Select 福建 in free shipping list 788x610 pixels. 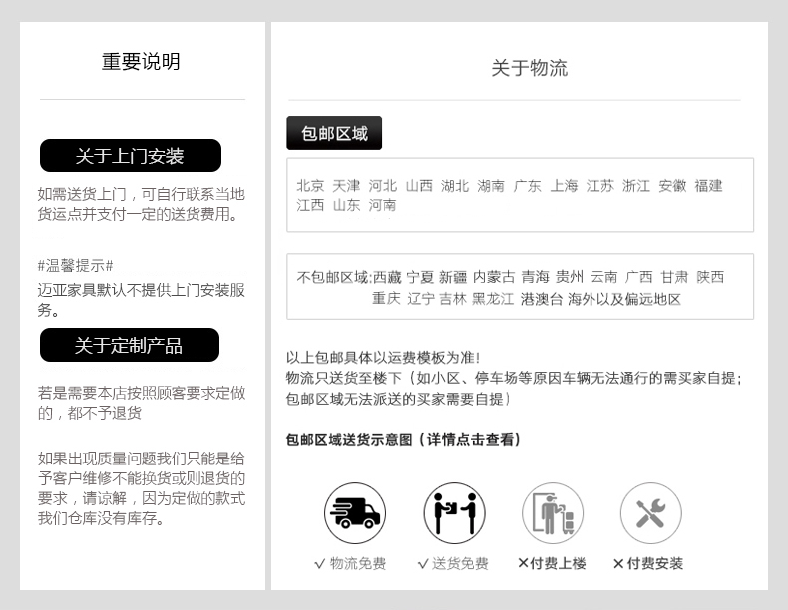[x=708, y=186]
